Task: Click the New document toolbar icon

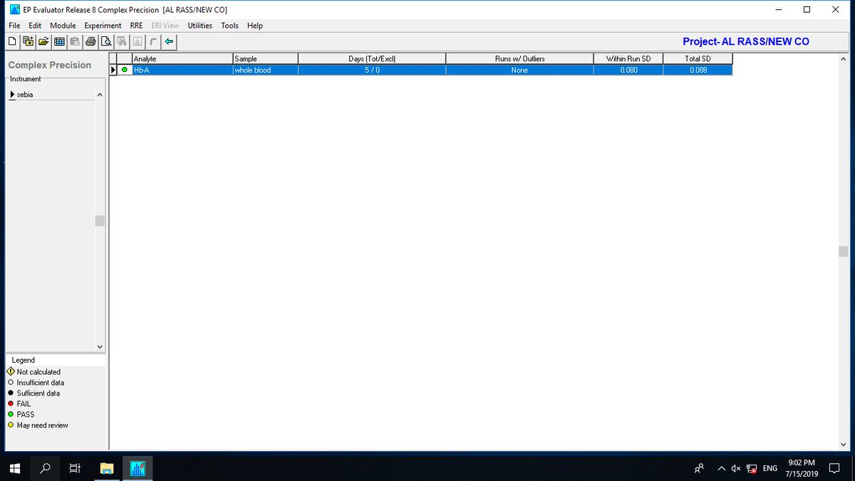Action: click(13, 41)
